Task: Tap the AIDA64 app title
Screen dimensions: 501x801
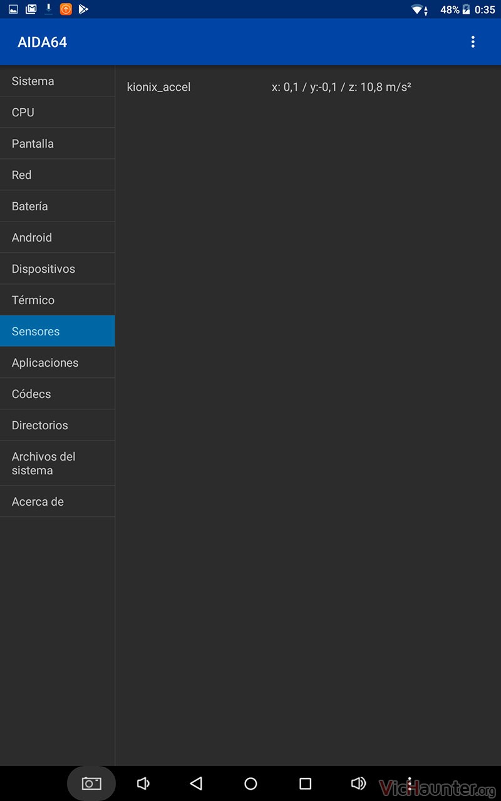Action: 42,42
